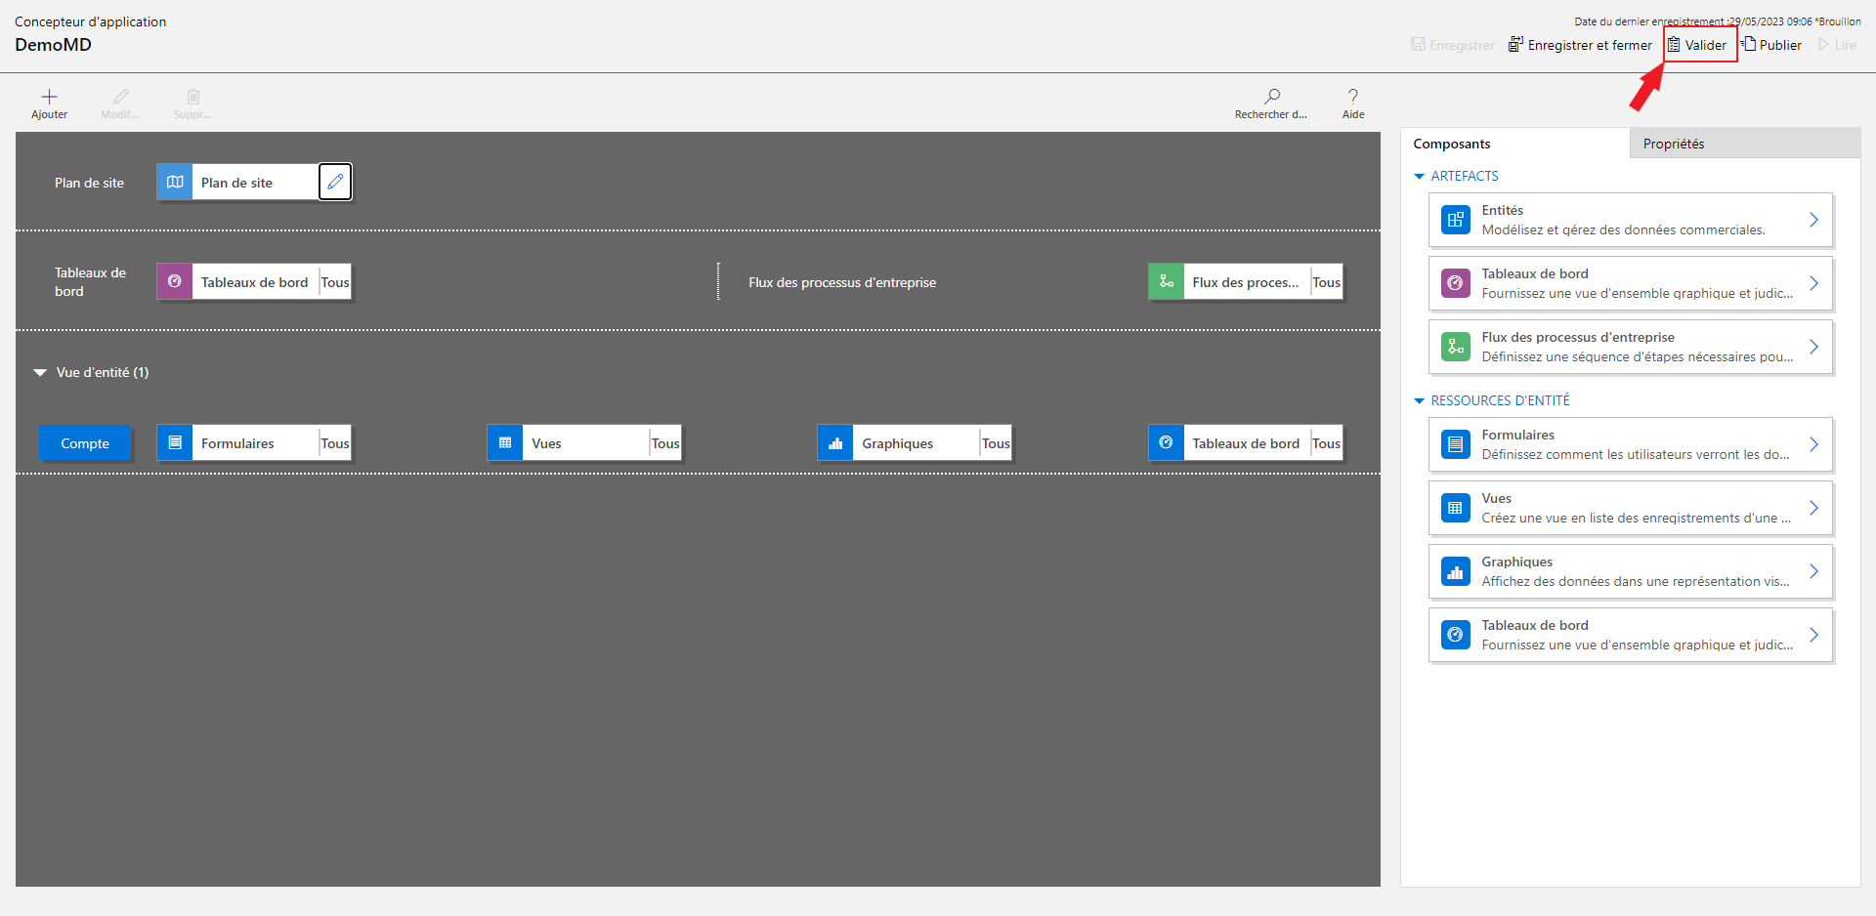Click the Supprimer trash icon
Image resolution: width=1876 pixels, height=916 pixels.
pos(193,97)
